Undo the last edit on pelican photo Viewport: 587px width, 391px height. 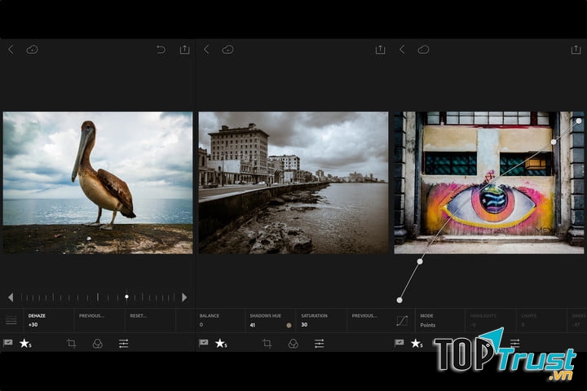(x=161, y=50)
